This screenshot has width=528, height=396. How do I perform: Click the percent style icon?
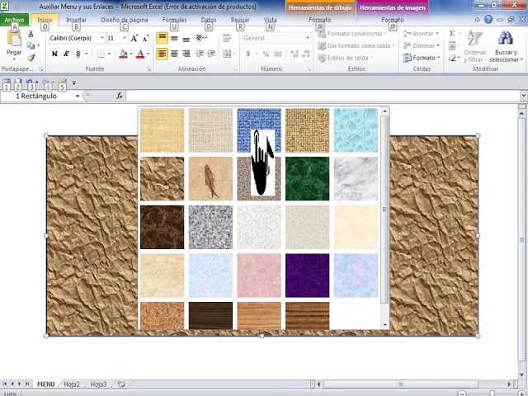pos(266,54)
